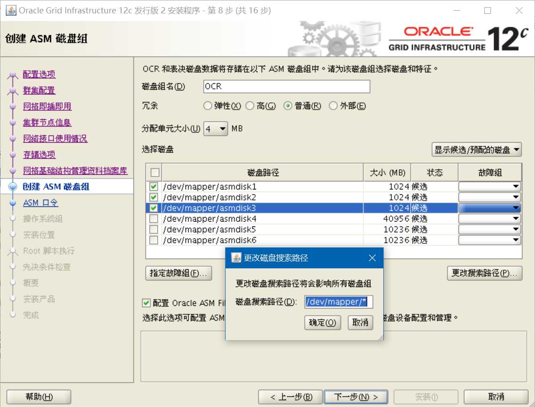
Task: Click the 取消 button at the installer bottom
Action: tap(496, 397)
